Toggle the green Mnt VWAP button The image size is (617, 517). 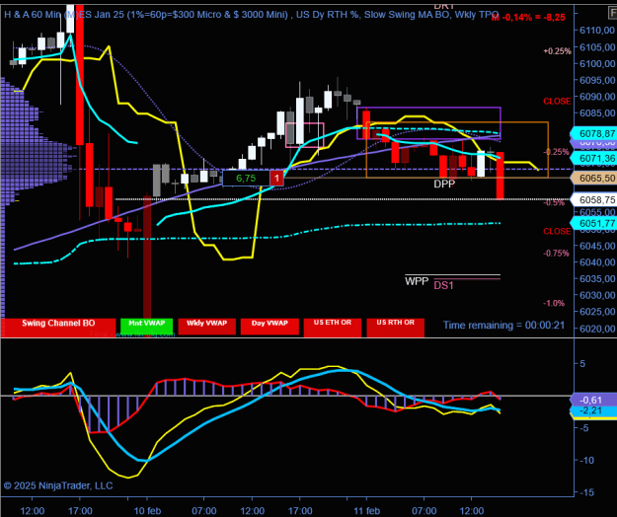tap(146, 327)
